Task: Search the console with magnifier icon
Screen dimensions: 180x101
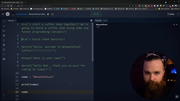Action: click(174, 24)
